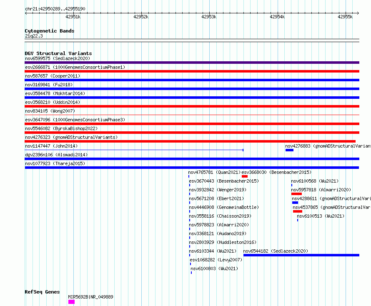Click nsv834105 (Wong2007) label
Viewport: 371px width, 306px height.
(x=50, y=111)
